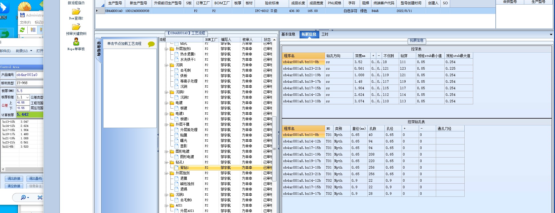The height and width of the screenshot is (213, 555).
Task: Open the 部件(E) menu
Action: tap(5, 51)
